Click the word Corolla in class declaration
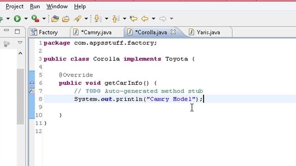 106,59
